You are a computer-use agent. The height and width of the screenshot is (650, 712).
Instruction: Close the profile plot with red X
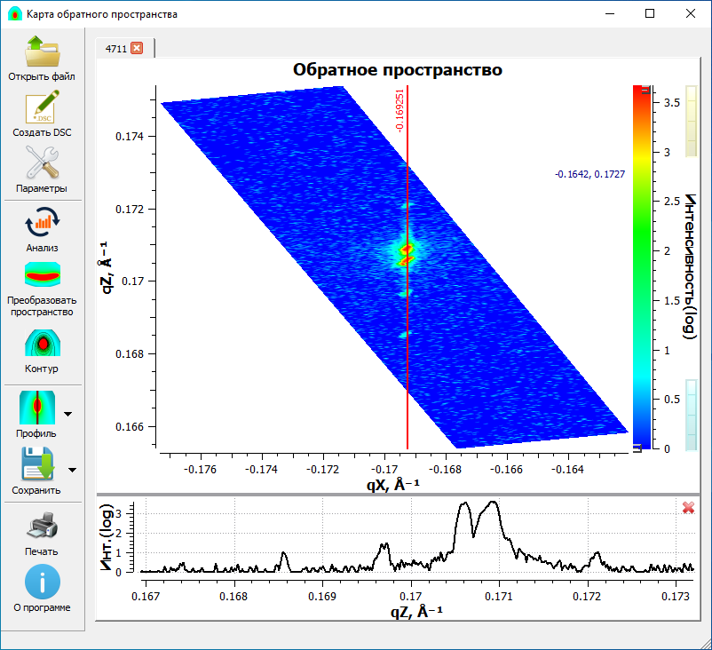pyautogui.click(x=688, y=508)
